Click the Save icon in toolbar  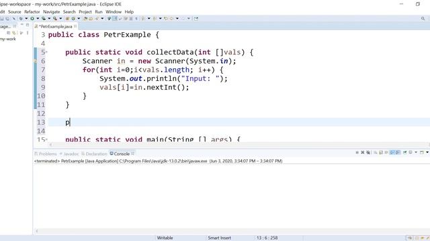[2, 19]
